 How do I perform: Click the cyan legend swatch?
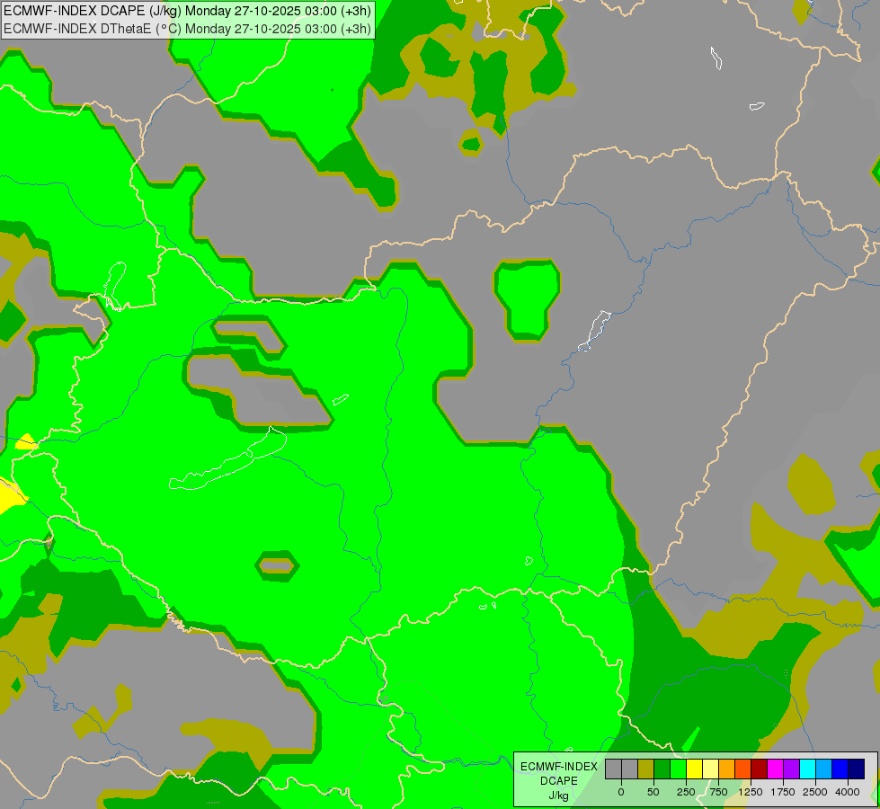coord(807,769)
